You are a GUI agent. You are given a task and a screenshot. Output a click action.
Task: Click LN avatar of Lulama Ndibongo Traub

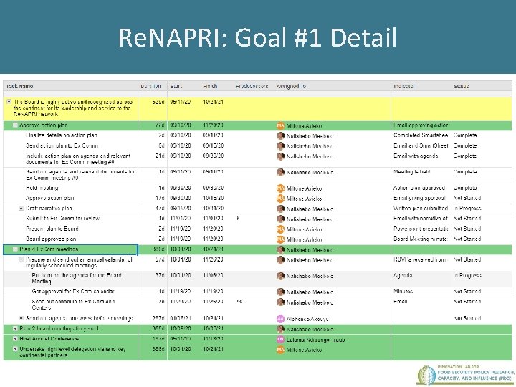pyautogui.click(x=280, y=340)
